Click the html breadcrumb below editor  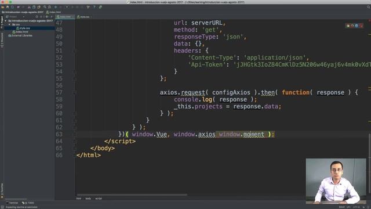pos(79,199)
